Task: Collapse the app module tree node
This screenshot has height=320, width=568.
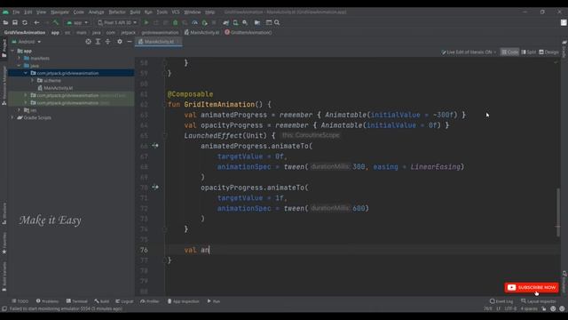Action: pyautogui.click(x=12, y=51)
